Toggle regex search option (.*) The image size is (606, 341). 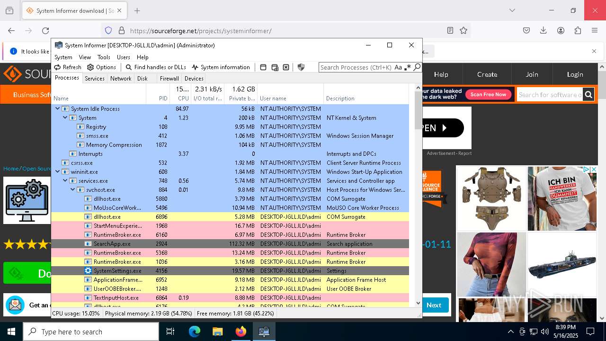pos(407,67)
